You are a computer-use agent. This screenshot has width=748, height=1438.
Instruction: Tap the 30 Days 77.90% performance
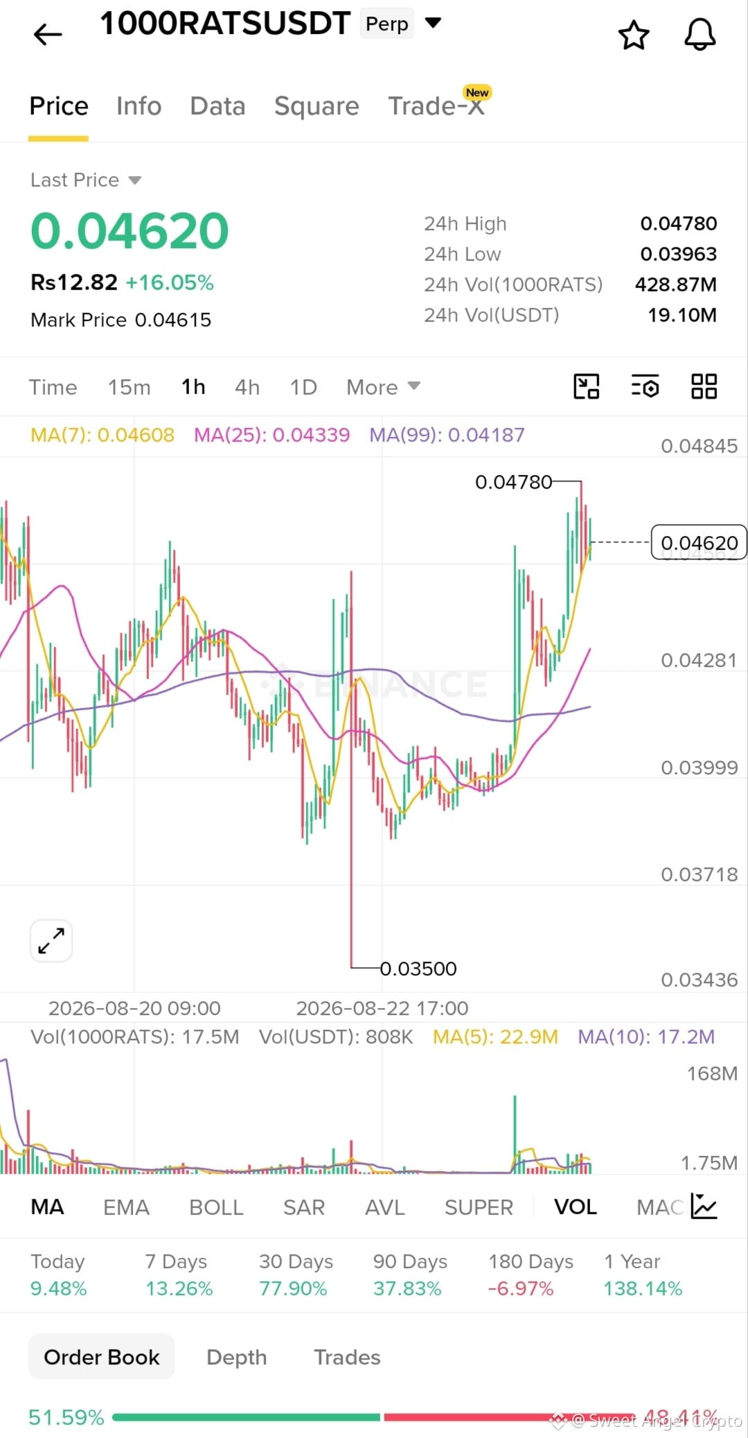tap(296, 1274)
